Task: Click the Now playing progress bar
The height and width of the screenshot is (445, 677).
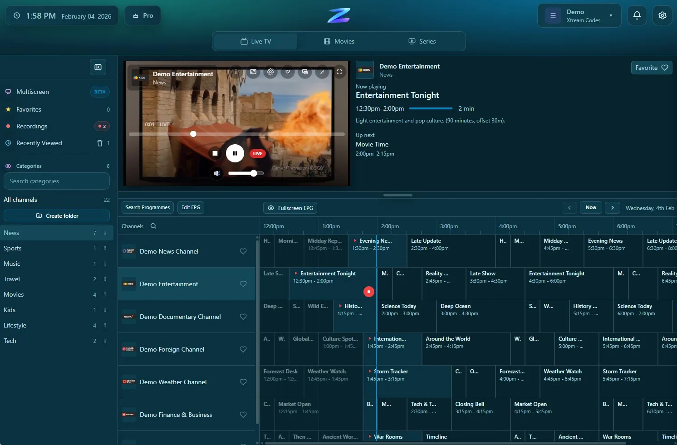Action: tap(431, 108)
